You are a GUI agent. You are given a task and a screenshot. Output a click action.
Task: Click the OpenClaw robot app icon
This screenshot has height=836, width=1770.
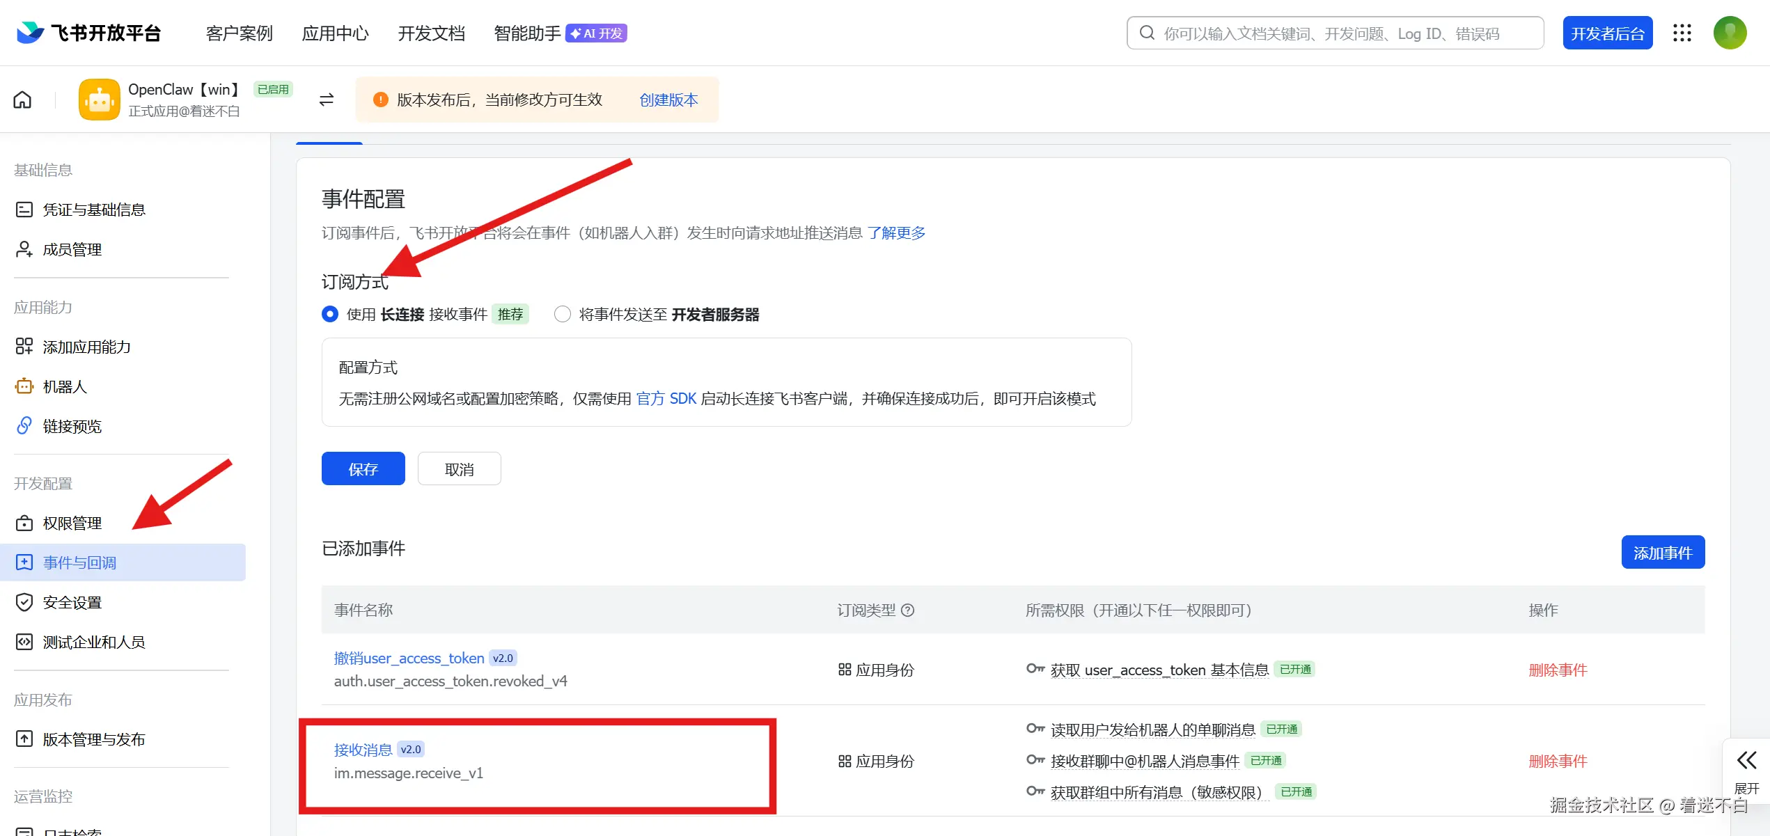pos(99,100)
